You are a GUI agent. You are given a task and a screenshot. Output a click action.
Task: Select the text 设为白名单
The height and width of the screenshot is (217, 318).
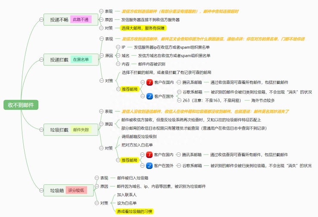[127, 203]
